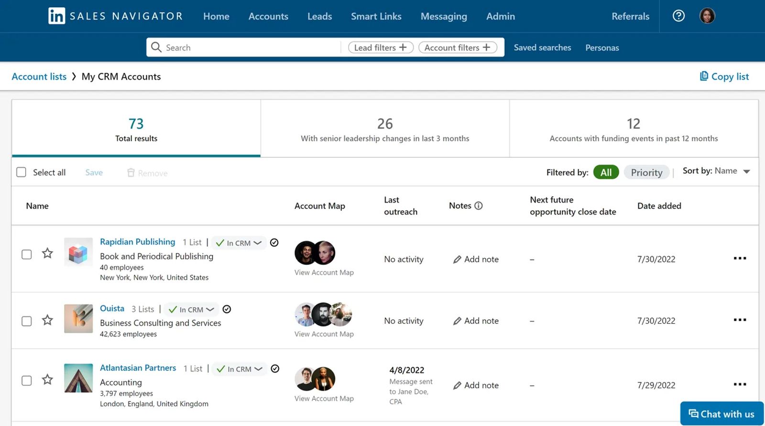Go to the Leads nav item

319,16
